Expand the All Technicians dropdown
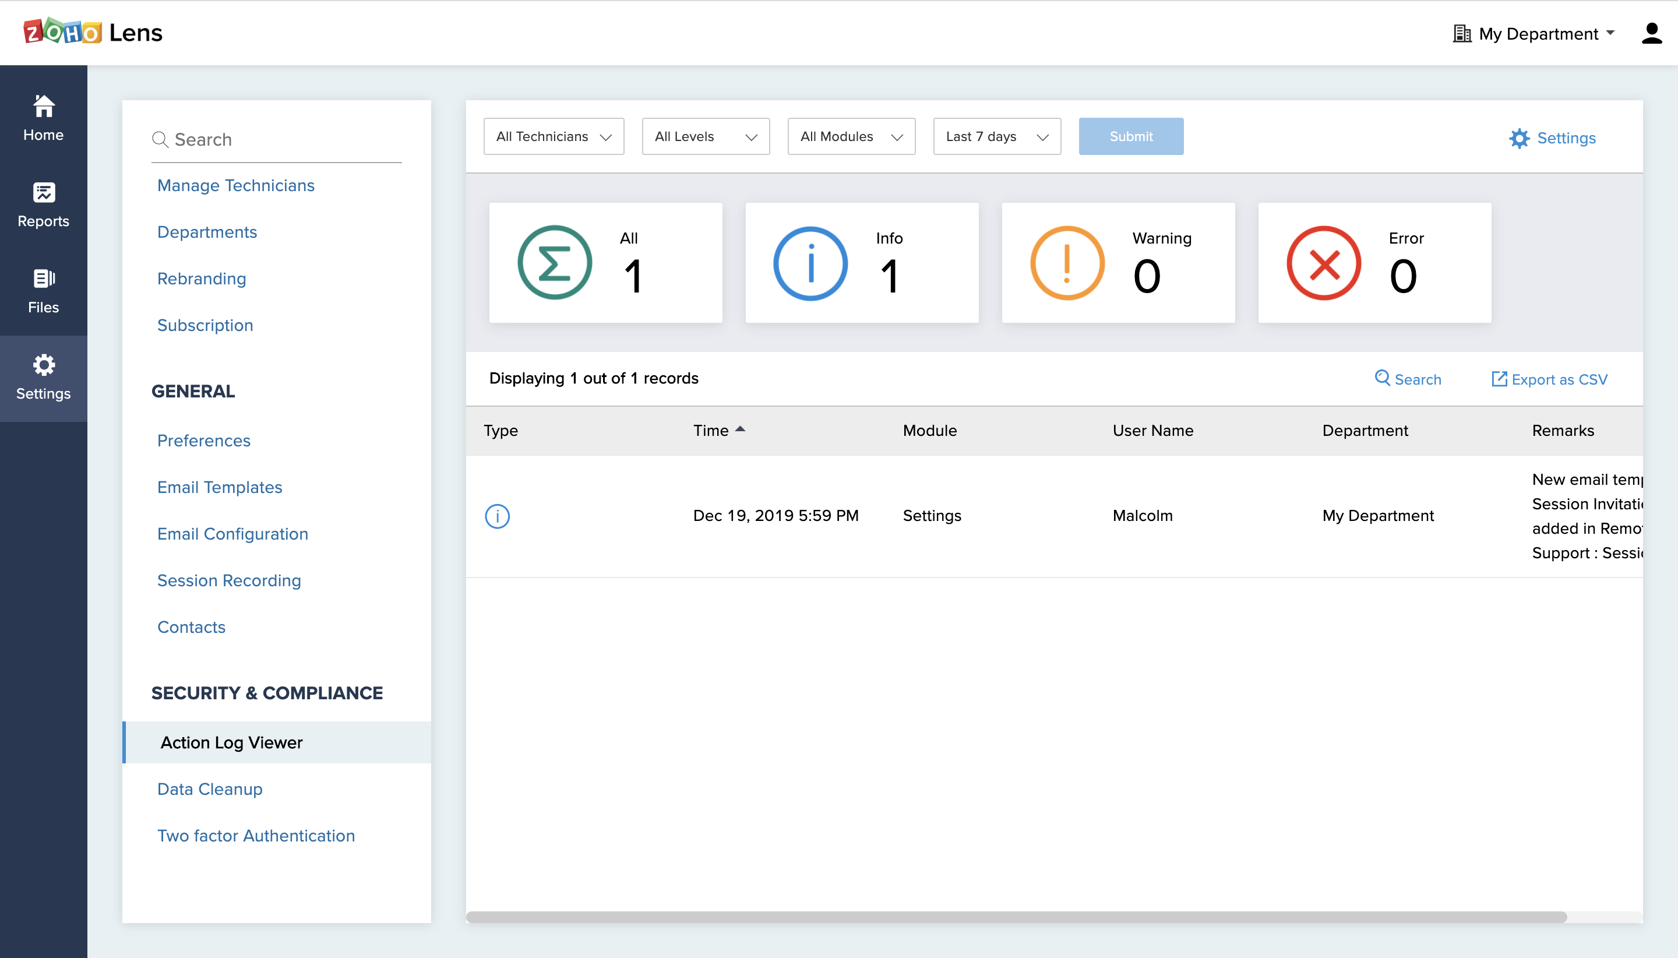Screen dimensions: 1678x958 click(x=553, y=137)
